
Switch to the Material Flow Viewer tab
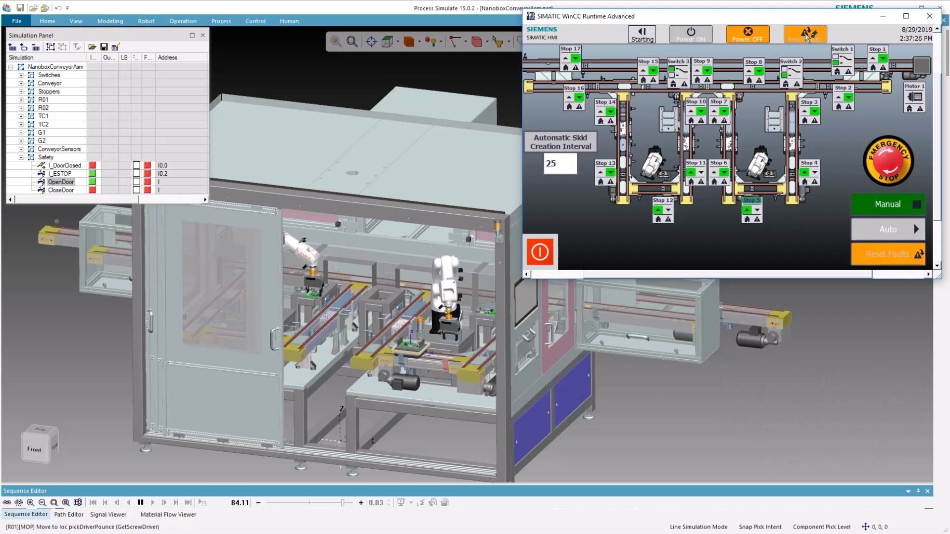point(168,514)
